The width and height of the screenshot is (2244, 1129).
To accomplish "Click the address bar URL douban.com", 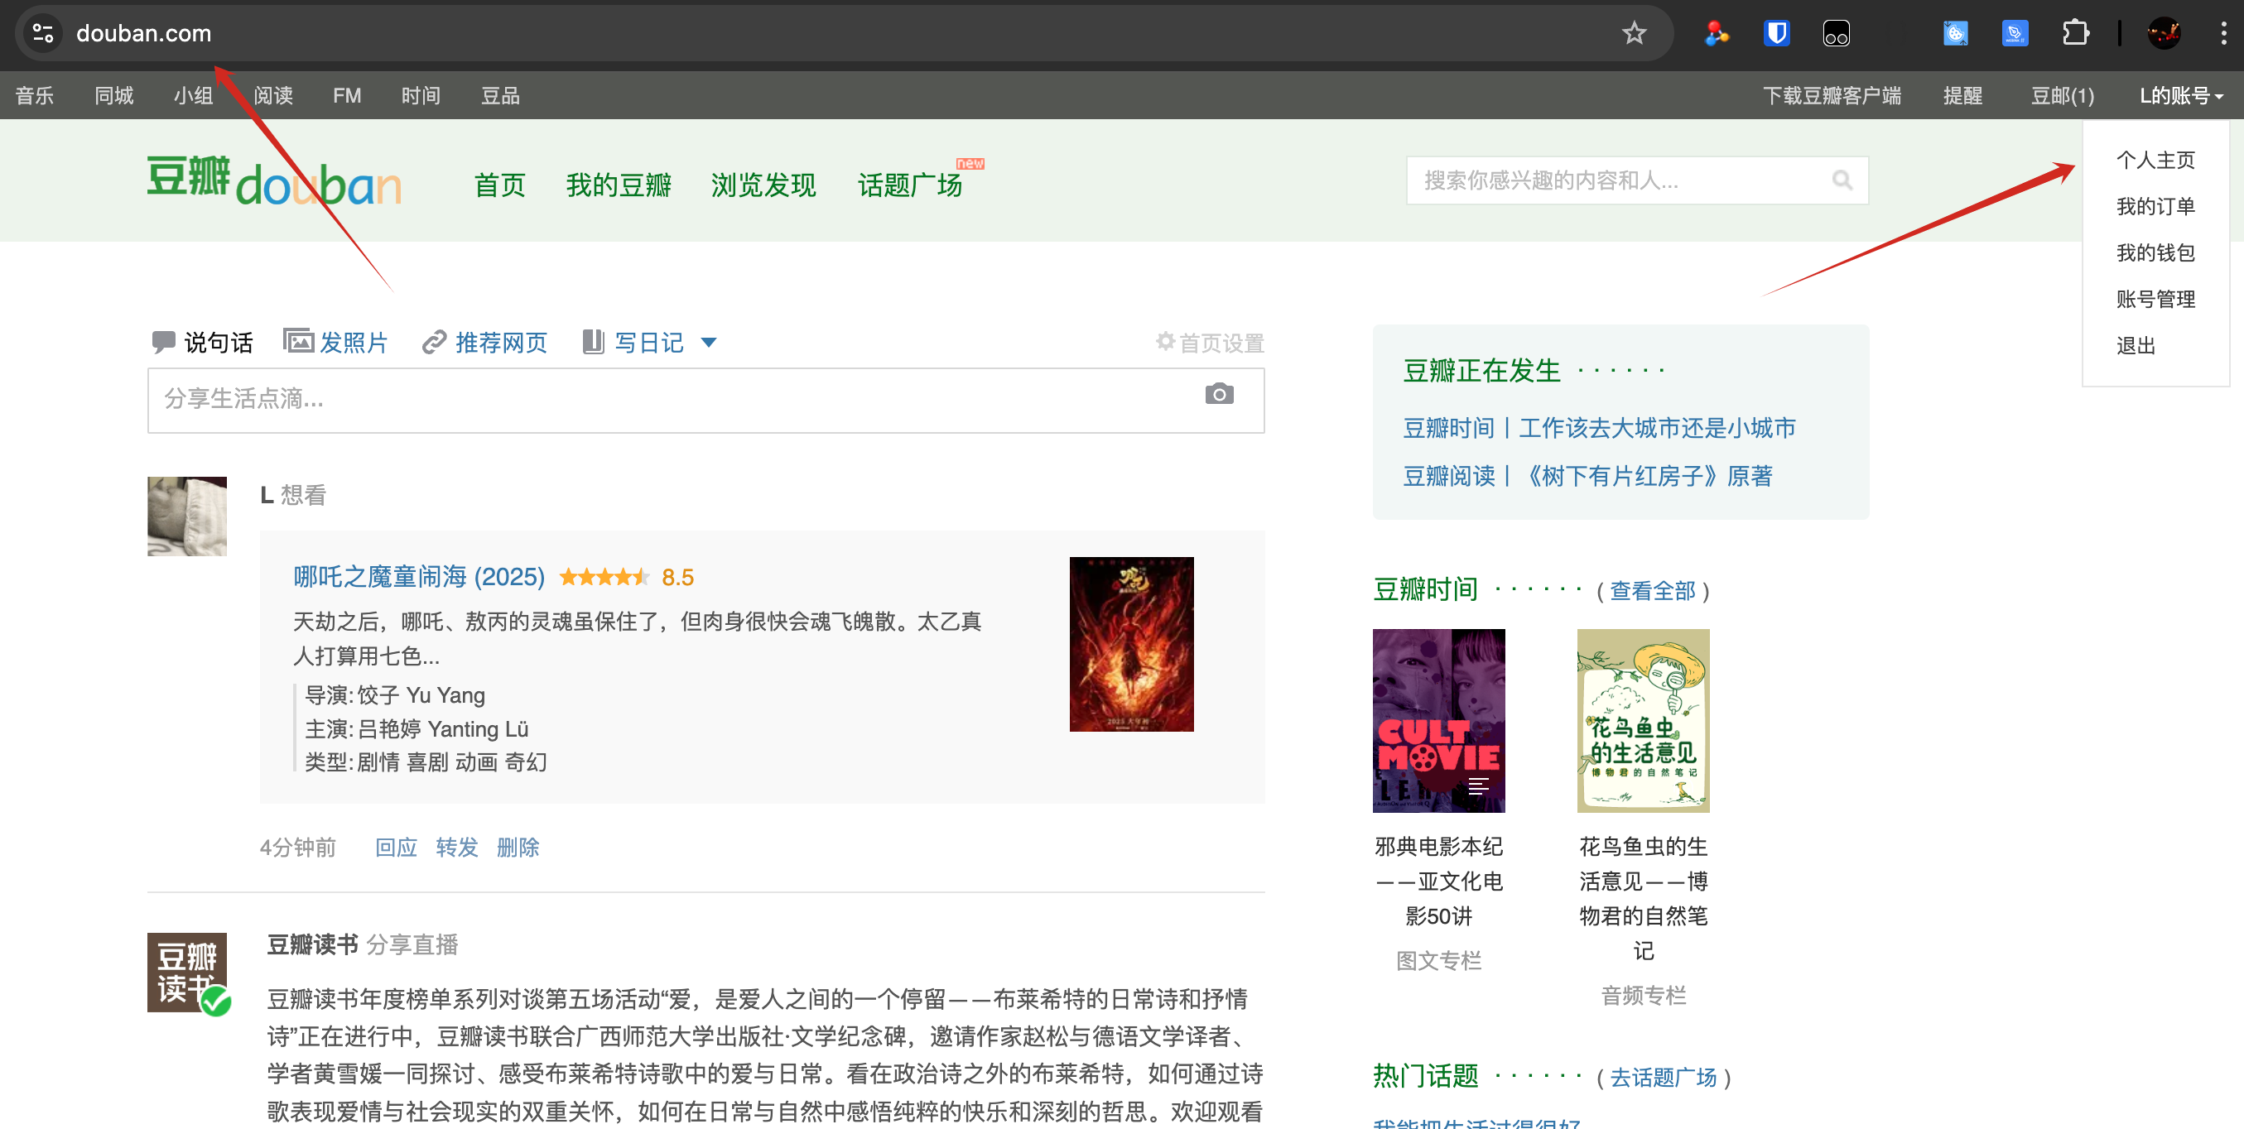I will click(144, 33).
